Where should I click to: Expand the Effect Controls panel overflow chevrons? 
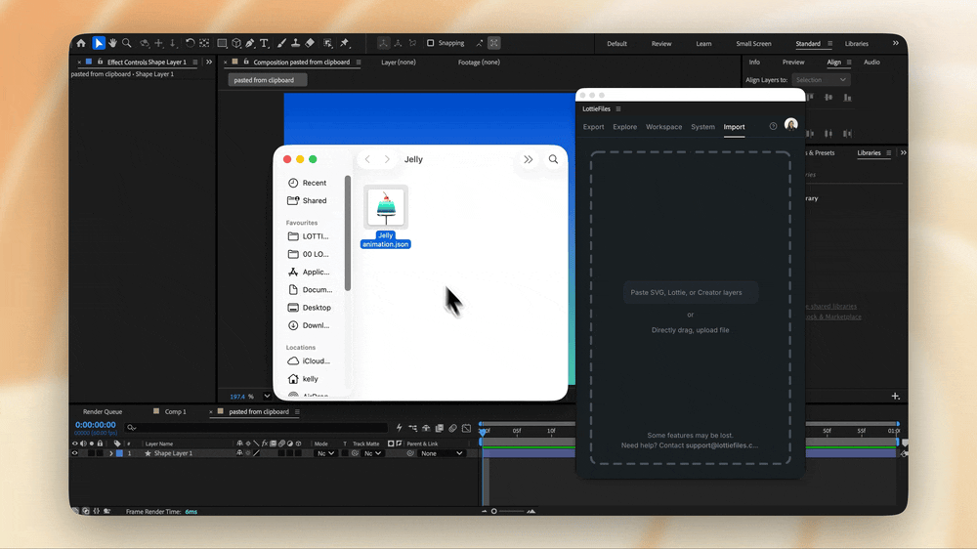(209, 62)
